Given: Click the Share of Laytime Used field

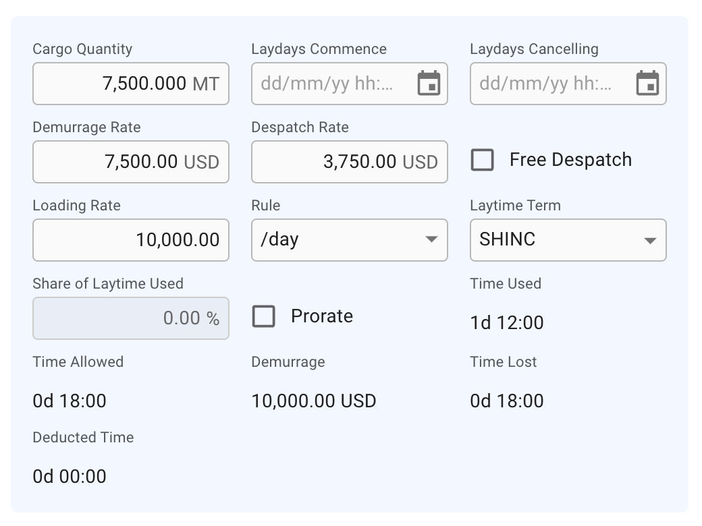Looking at the screenshot, I should 130,318.
